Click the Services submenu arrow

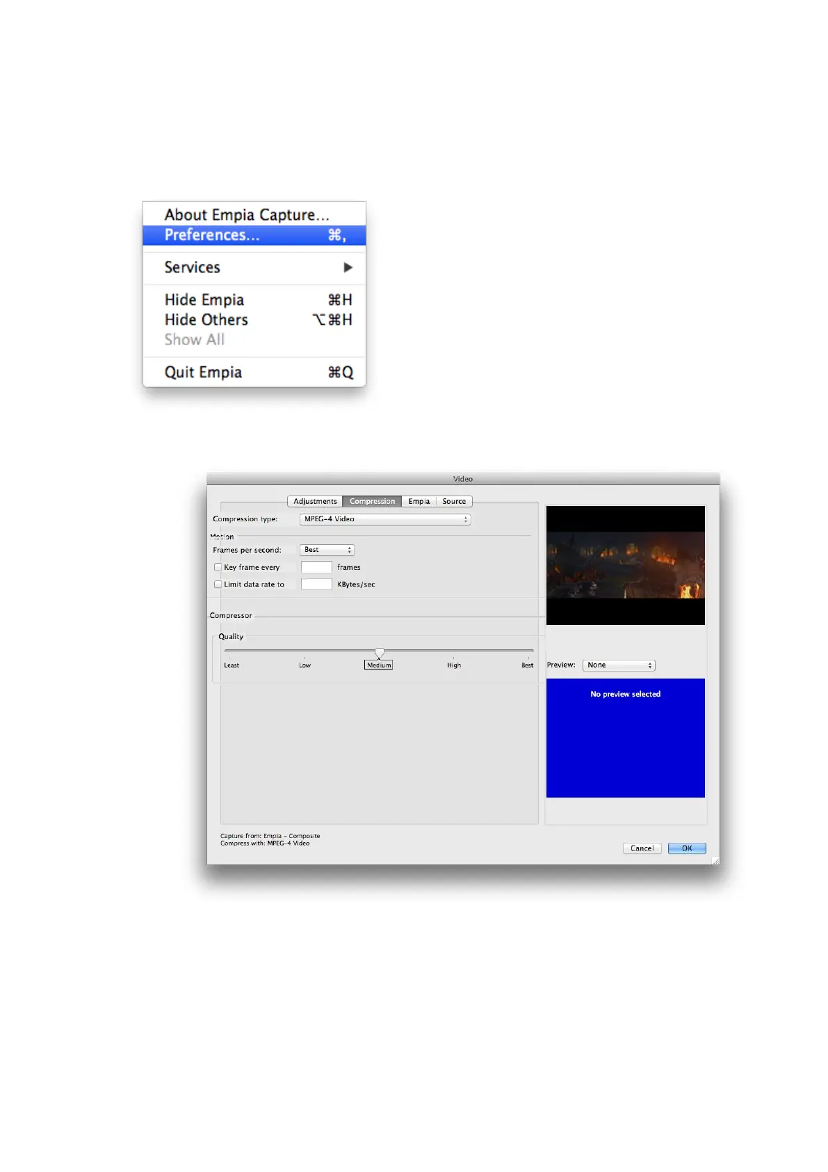coord(348,267)
